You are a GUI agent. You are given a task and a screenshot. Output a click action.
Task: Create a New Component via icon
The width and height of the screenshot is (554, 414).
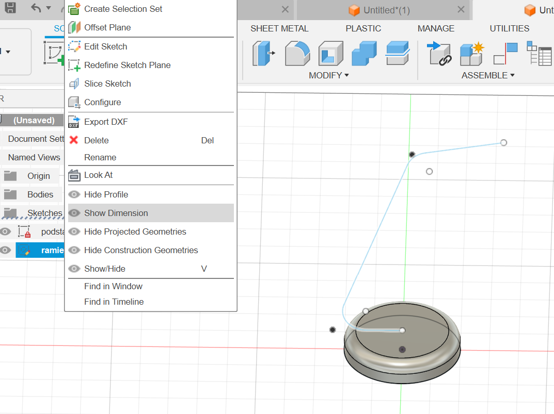[472, 54]
